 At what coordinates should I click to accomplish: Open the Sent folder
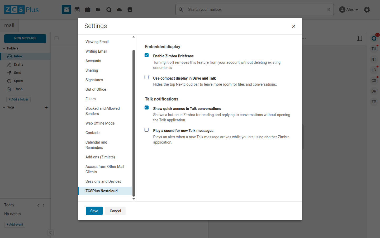tap(25, 73)
